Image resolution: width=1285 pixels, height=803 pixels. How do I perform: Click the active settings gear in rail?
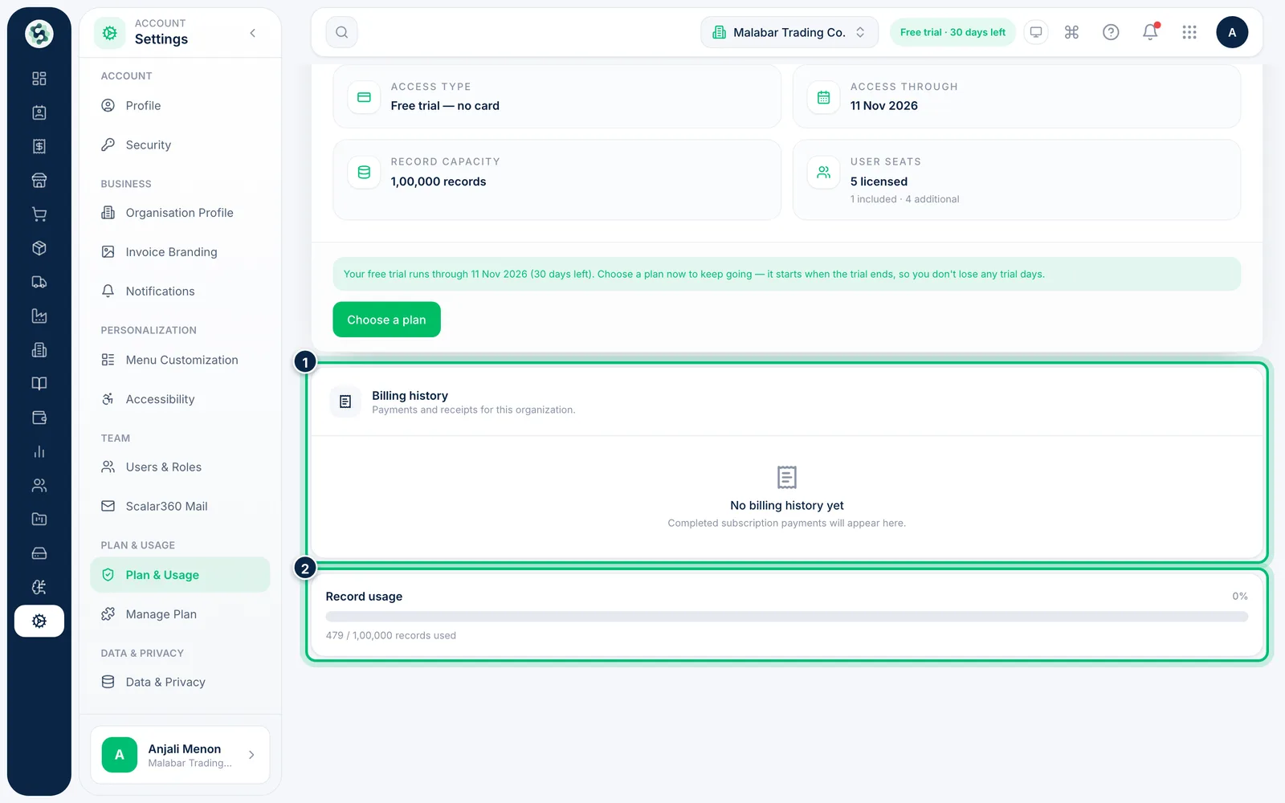(x=39, y=621)
